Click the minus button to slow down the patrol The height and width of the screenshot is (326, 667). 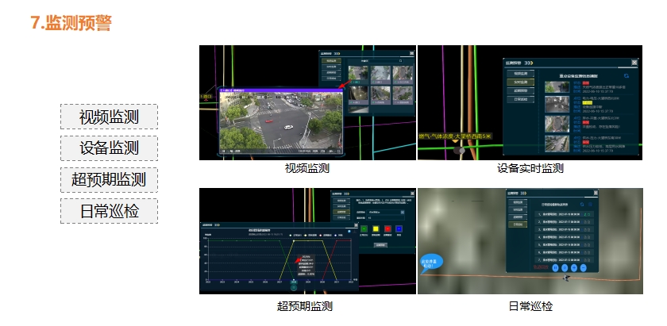[583, 268]
